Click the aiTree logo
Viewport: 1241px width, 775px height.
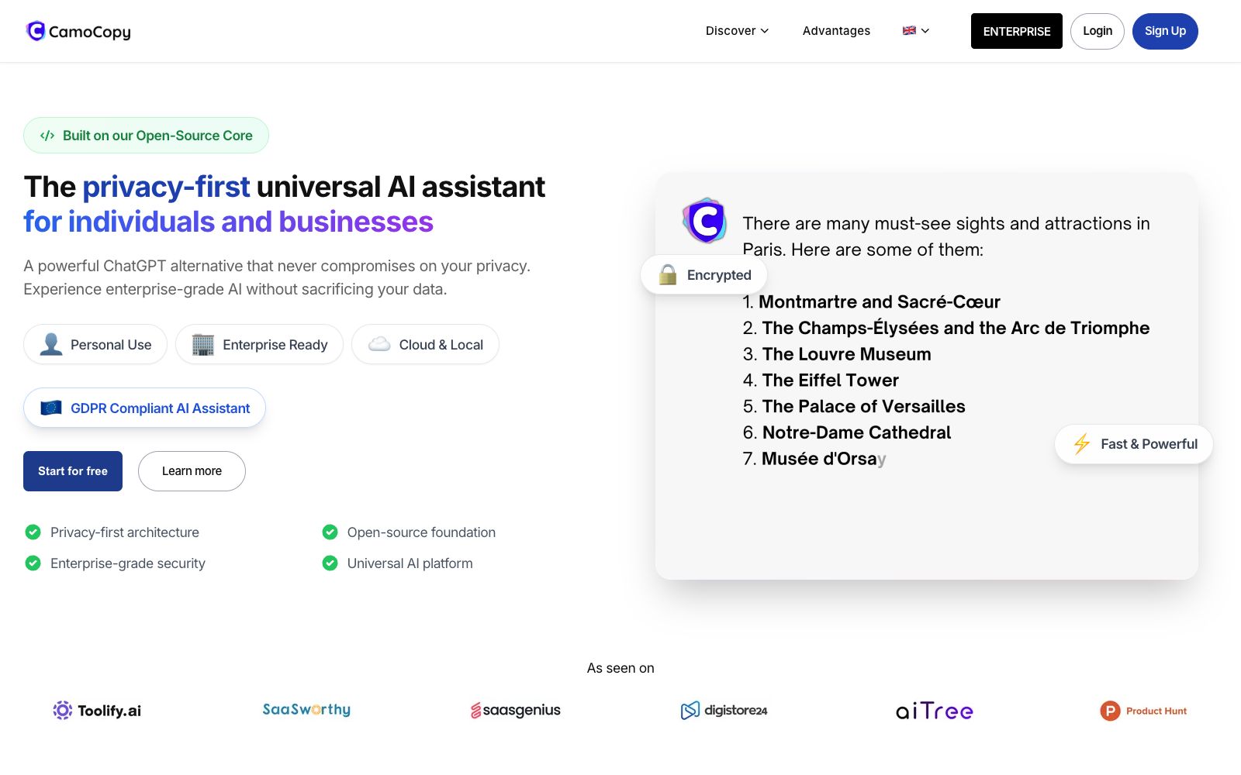click(x=935, y=711)
